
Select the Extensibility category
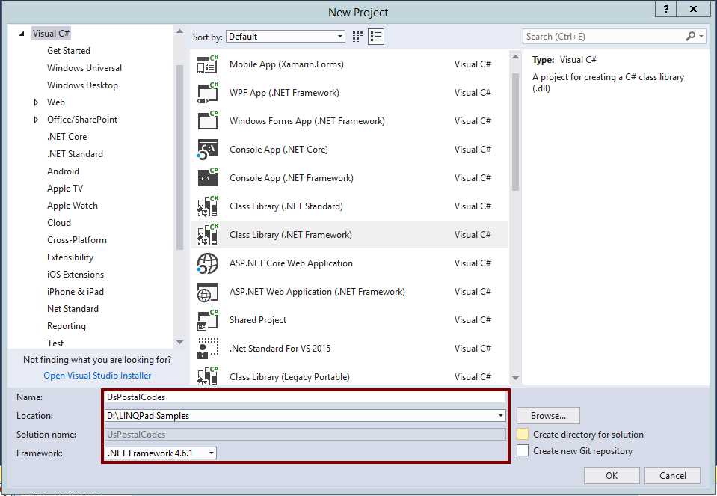70,257
